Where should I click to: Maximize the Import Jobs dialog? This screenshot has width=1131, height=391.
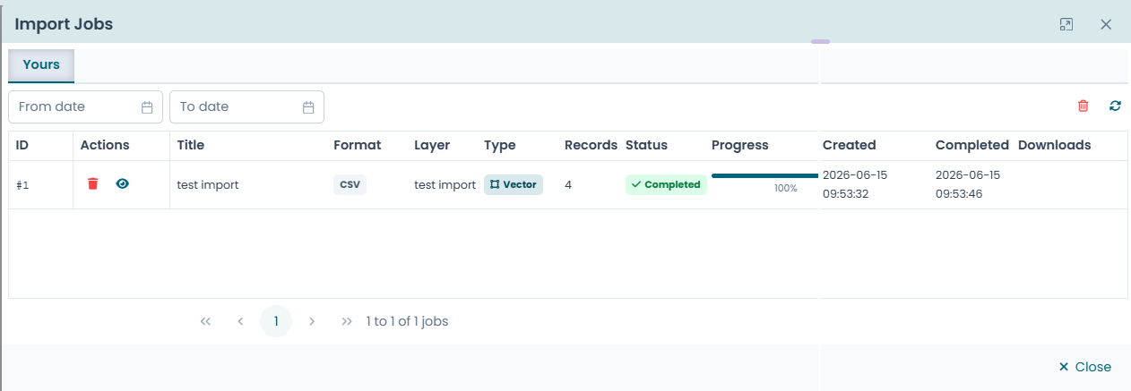click(x=1066, y=24)
